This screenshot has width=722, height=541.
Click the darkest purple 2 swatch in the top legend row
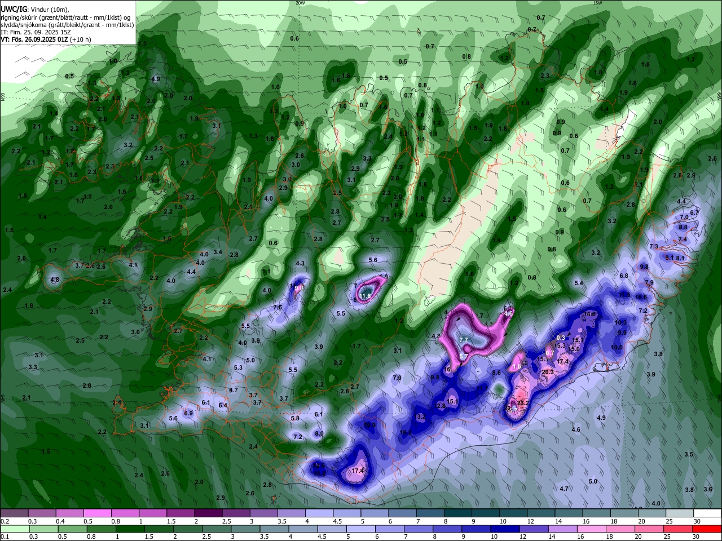(208, 513)
